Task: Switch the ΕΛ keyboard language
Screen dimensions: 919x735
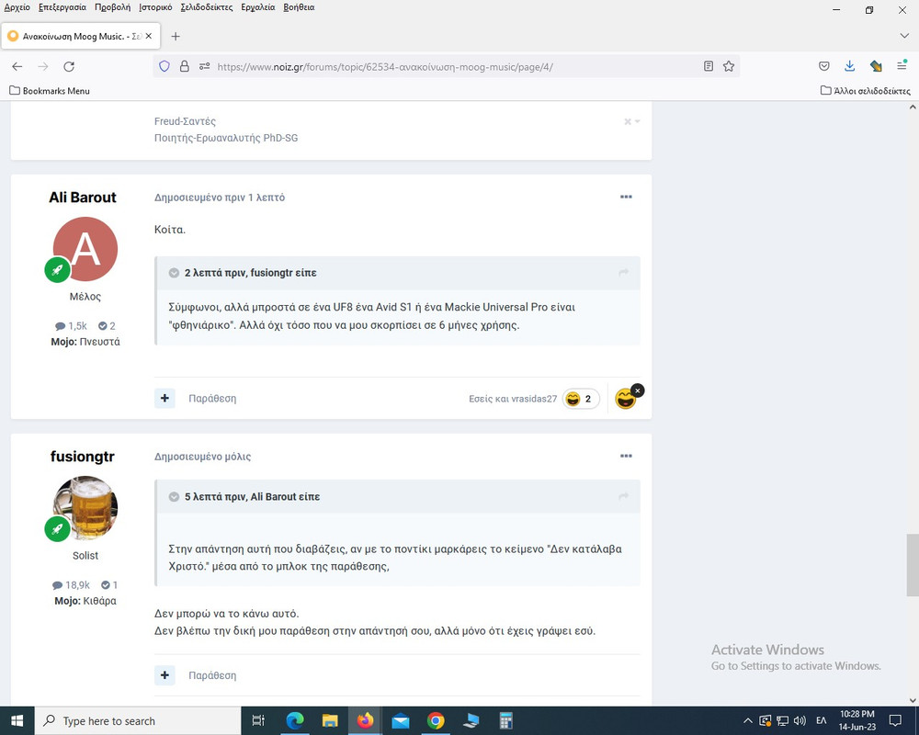Action: [822, 721]
